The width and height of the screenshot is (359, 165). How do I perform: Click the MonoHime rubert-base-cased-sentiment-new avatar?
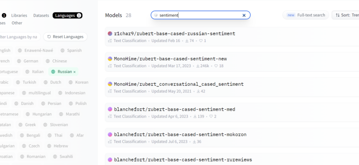click(x=110, y=59)
